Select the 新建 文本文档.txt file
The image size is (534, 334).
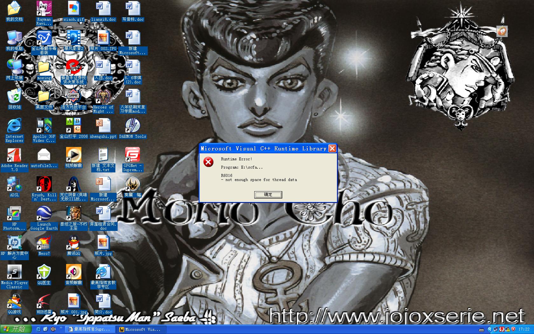point(103,160)
